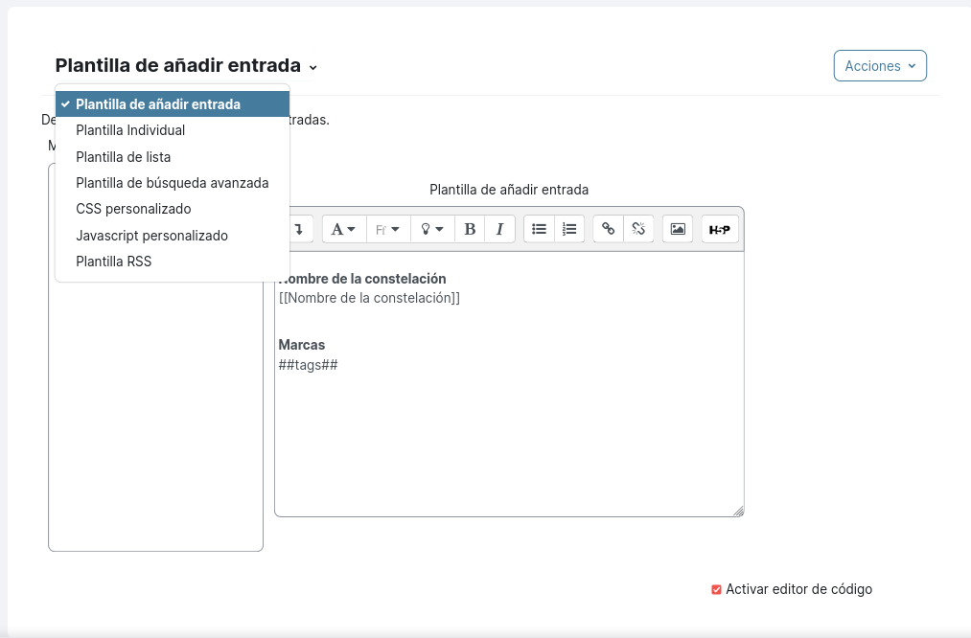Click the H5P insert button
The width and height of the screenshot is (971, 638).
(x=720, y=230)
